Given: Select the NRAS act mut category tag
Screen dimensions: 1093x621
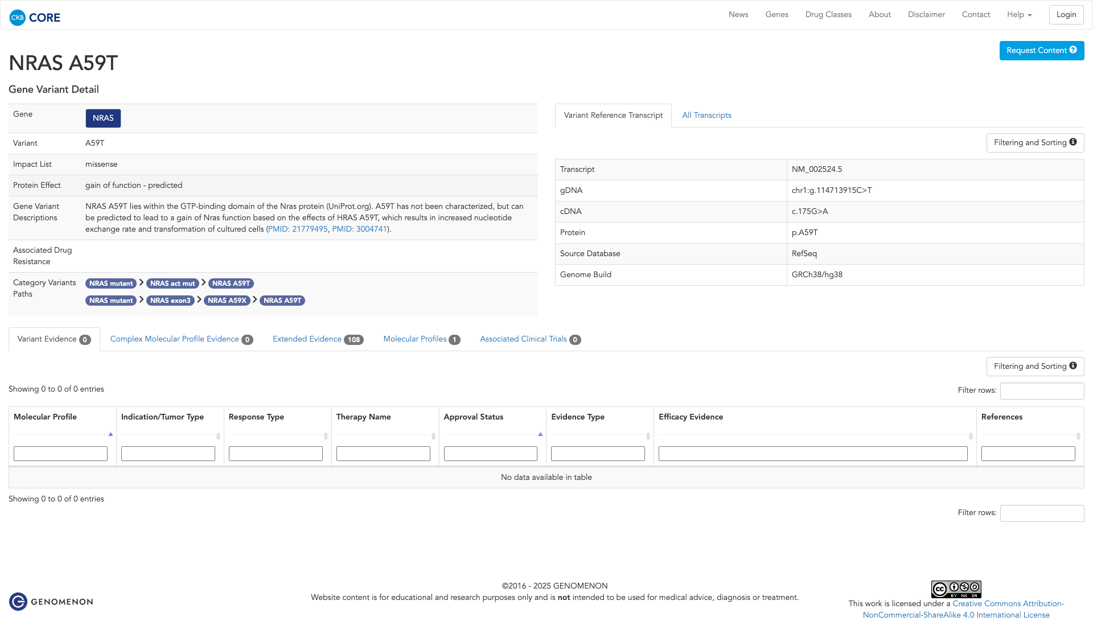Looking at the screenshot, I should 172,283.
